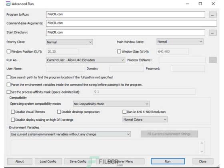Enable the Window Position (X,Y) checkbox
This screenshot has width=224, height=168.
pos(8,52)
